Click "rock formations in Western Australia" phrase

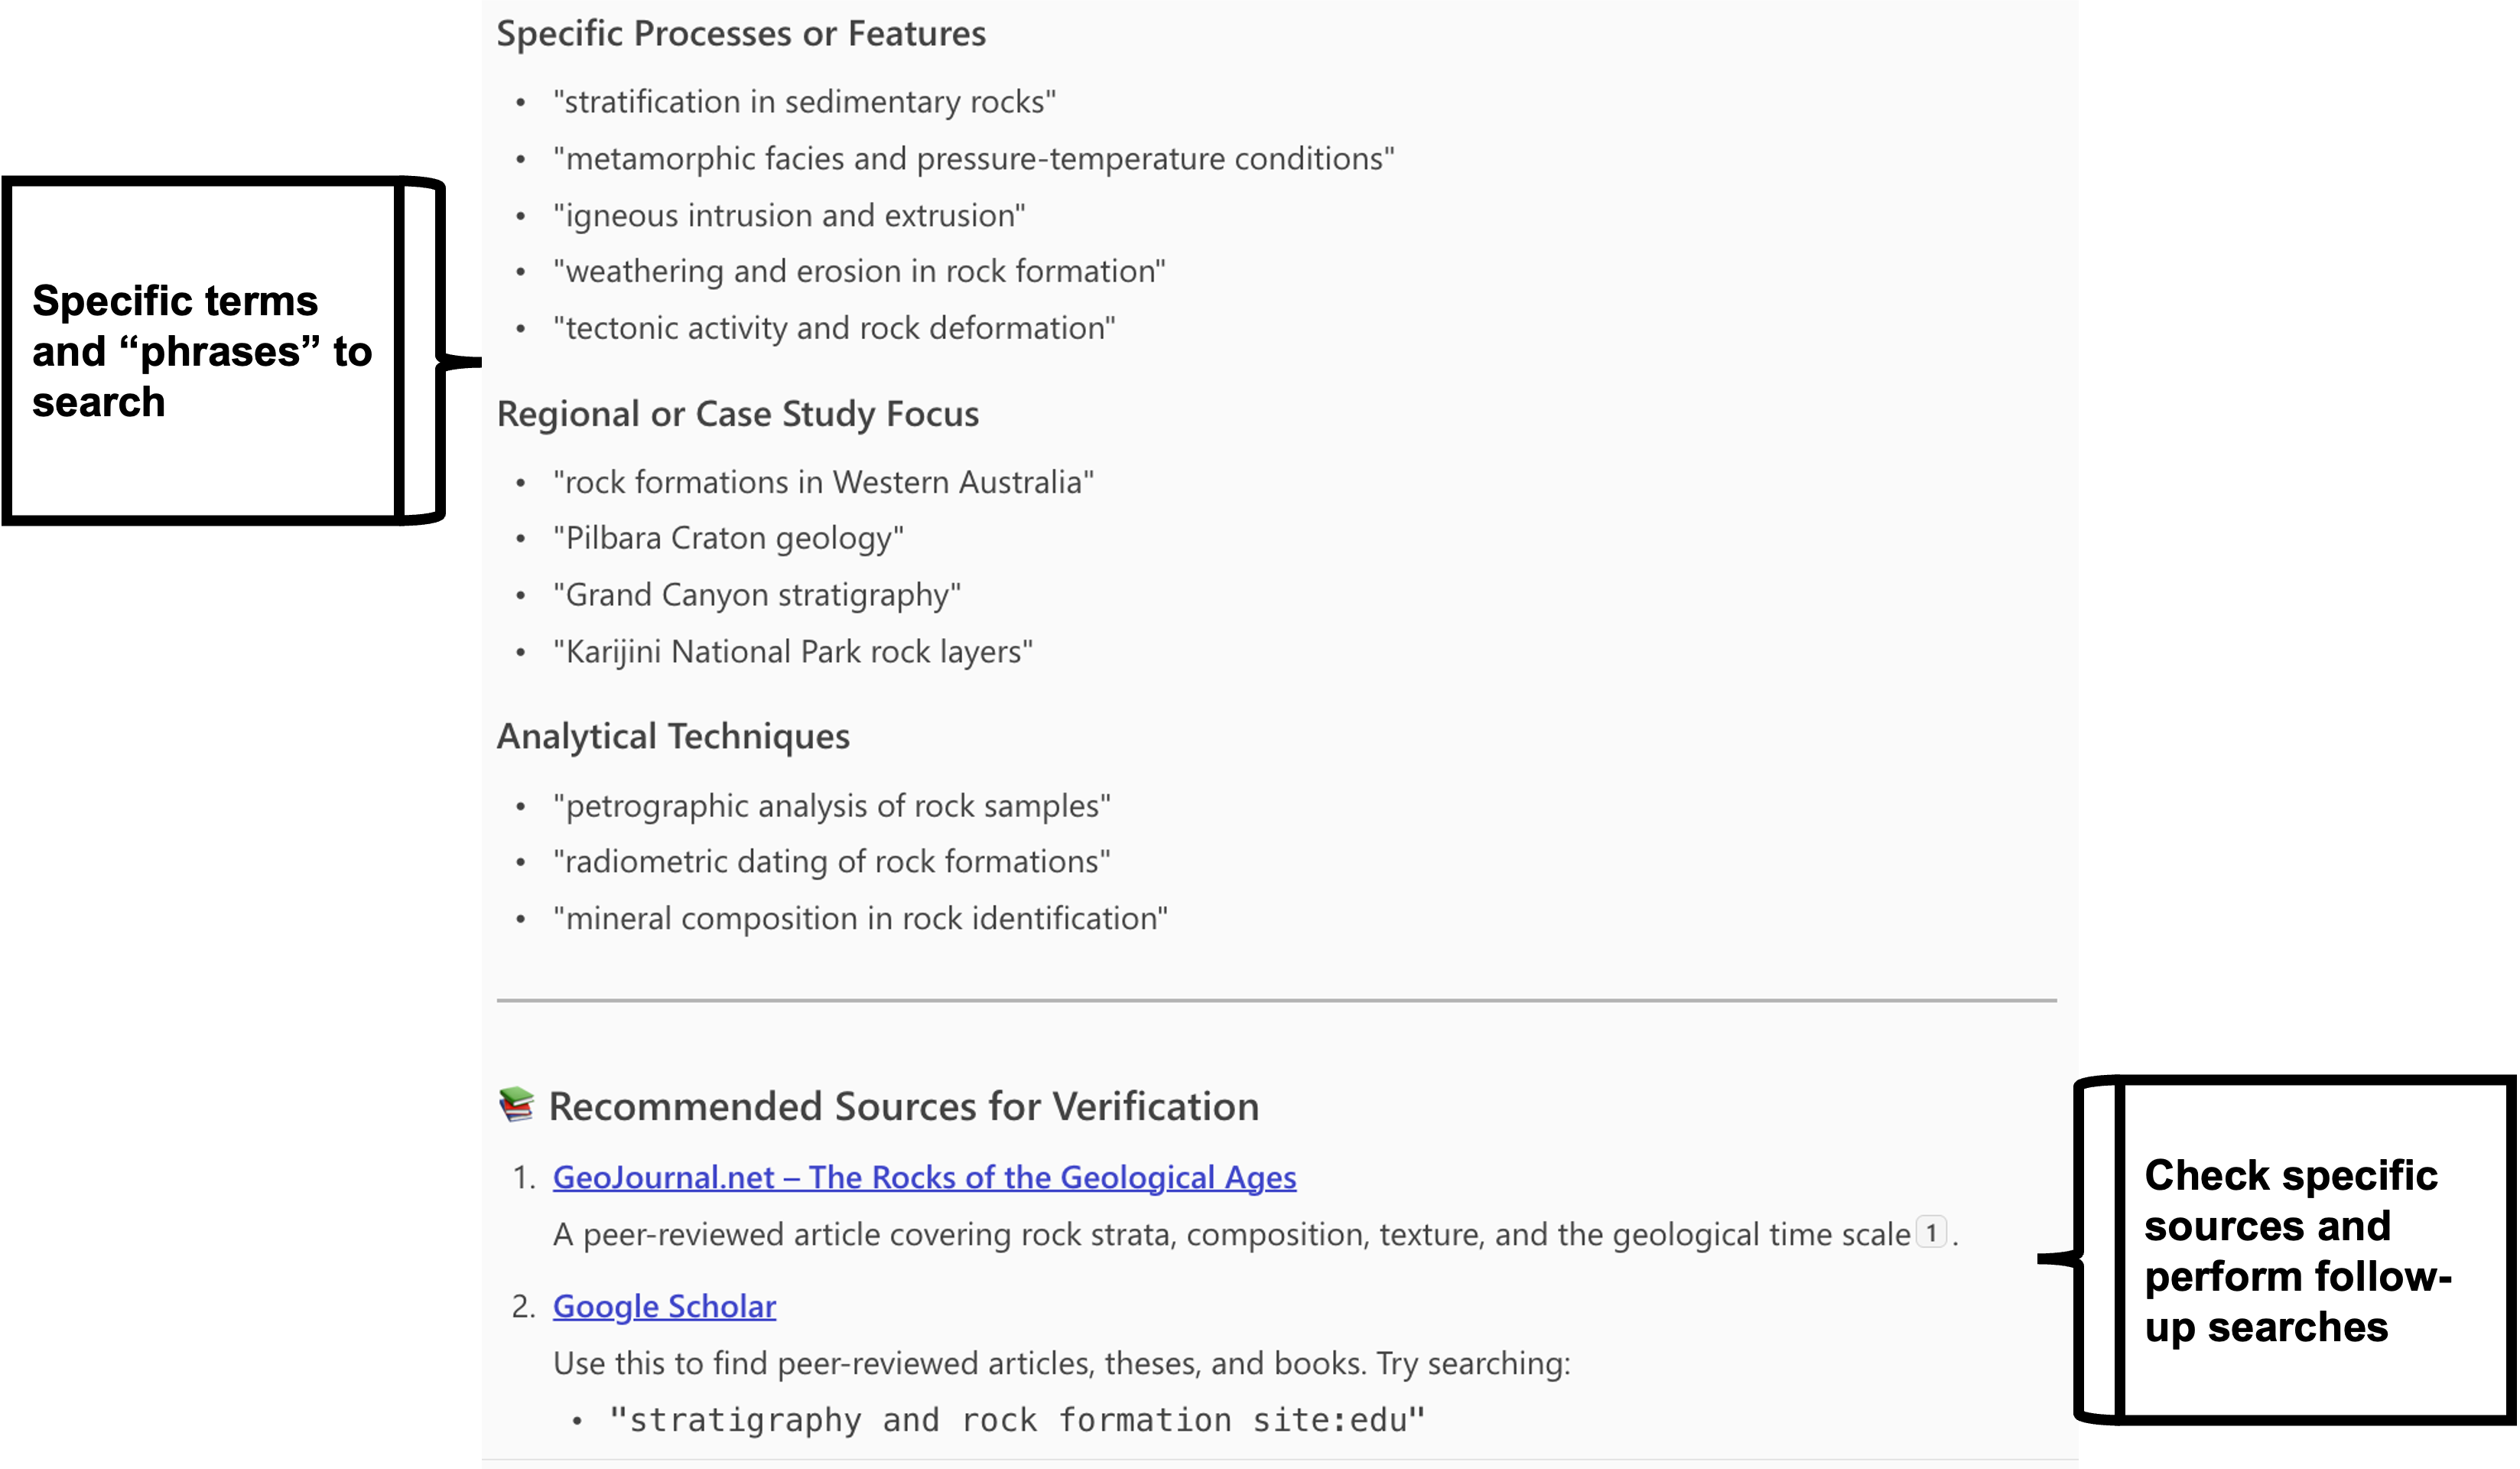tap(823, 482)
